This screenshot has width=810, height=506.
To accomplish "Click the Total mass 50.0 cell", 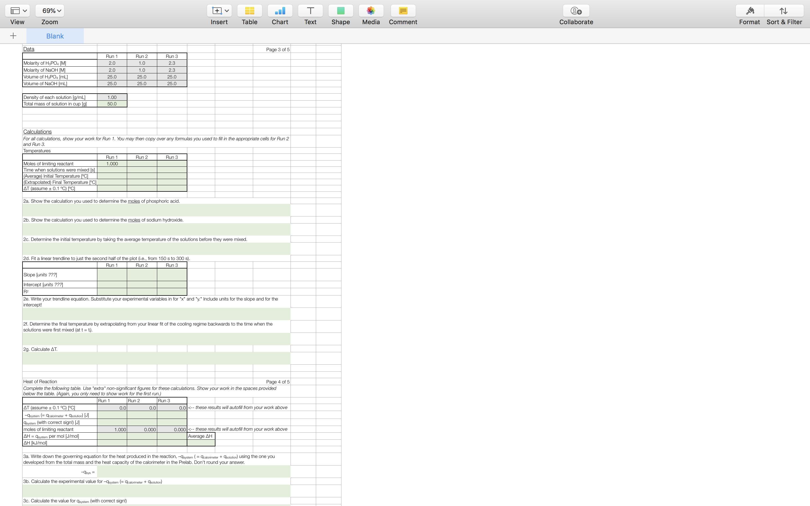I will pyautogui.click(x=112, y=104).
